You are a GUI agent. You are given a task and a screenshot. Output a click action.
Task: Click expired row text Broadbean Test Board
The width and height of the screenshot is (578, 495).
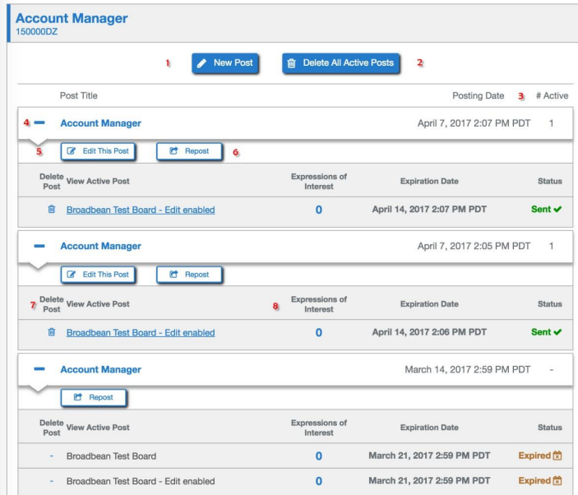point(111,456)
